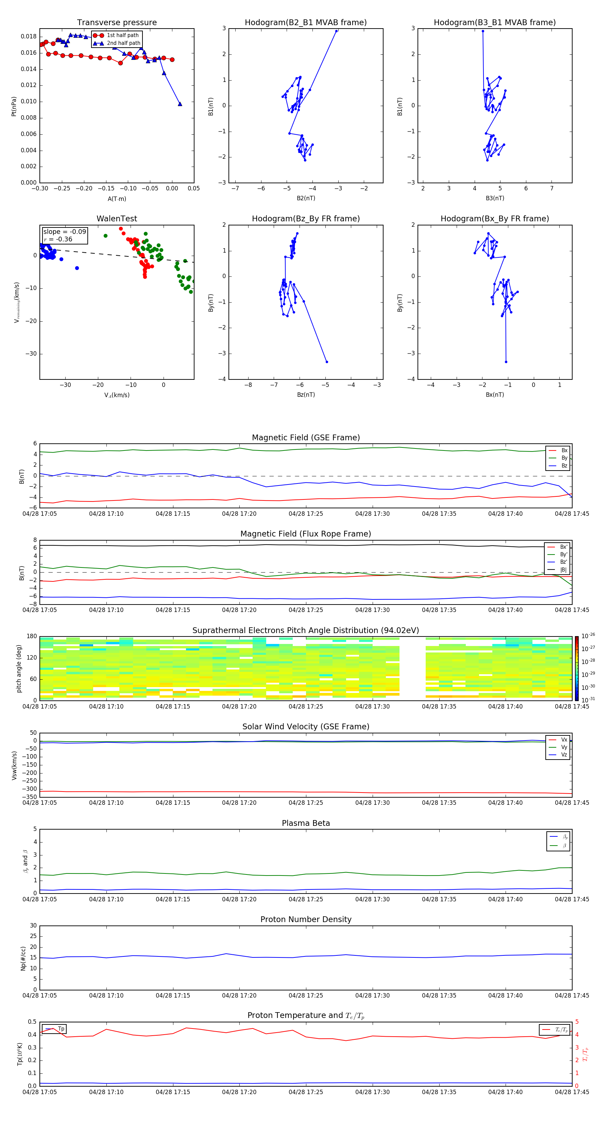Click the bottom outlier point in Bz_By hodogram
This screenshot has width=612, height=1122.
[327, 362]
